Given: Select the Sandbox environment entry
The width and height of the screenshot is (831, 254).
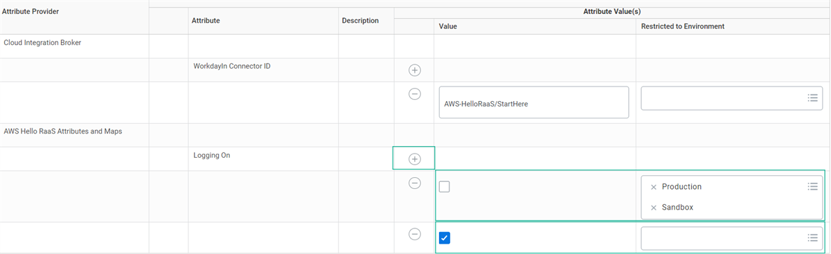Looking at the screenshot, I should [677, 208].
